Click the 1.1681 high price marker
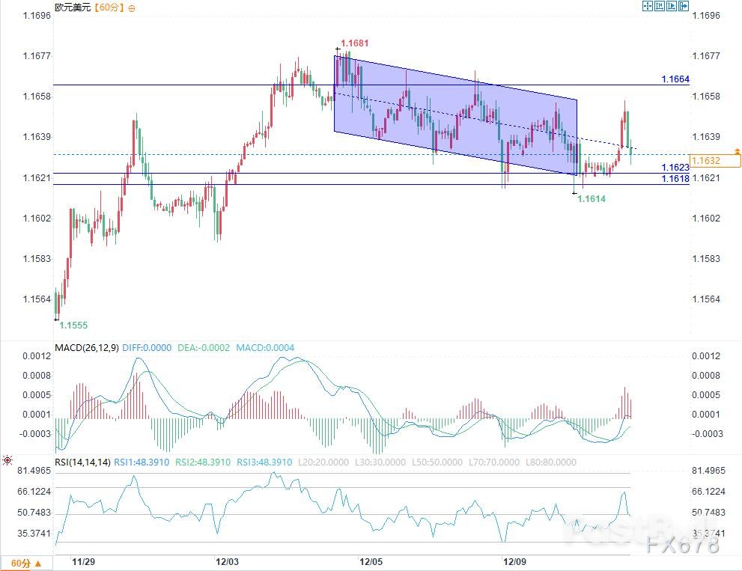The height and width of the screenshot is (571, 742). (x=354, y=43)
